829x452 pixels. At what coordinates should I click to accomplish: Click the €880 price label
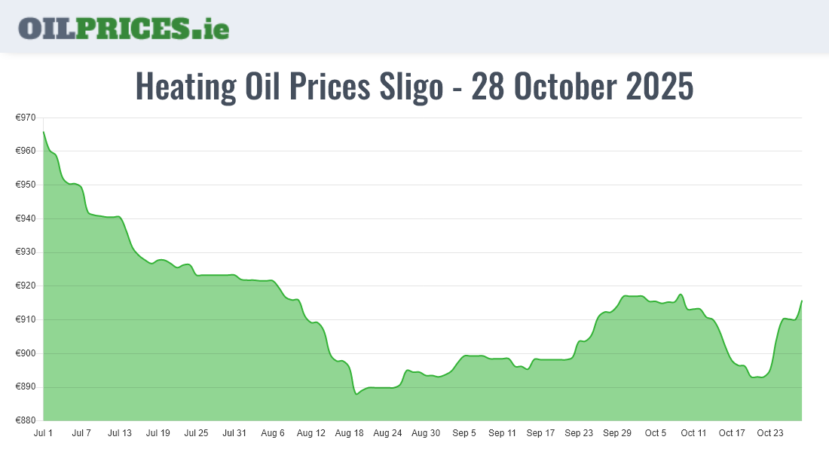coord(26,420)
